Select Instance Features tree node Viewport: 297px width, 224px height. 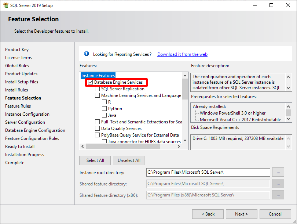point(98,76)
